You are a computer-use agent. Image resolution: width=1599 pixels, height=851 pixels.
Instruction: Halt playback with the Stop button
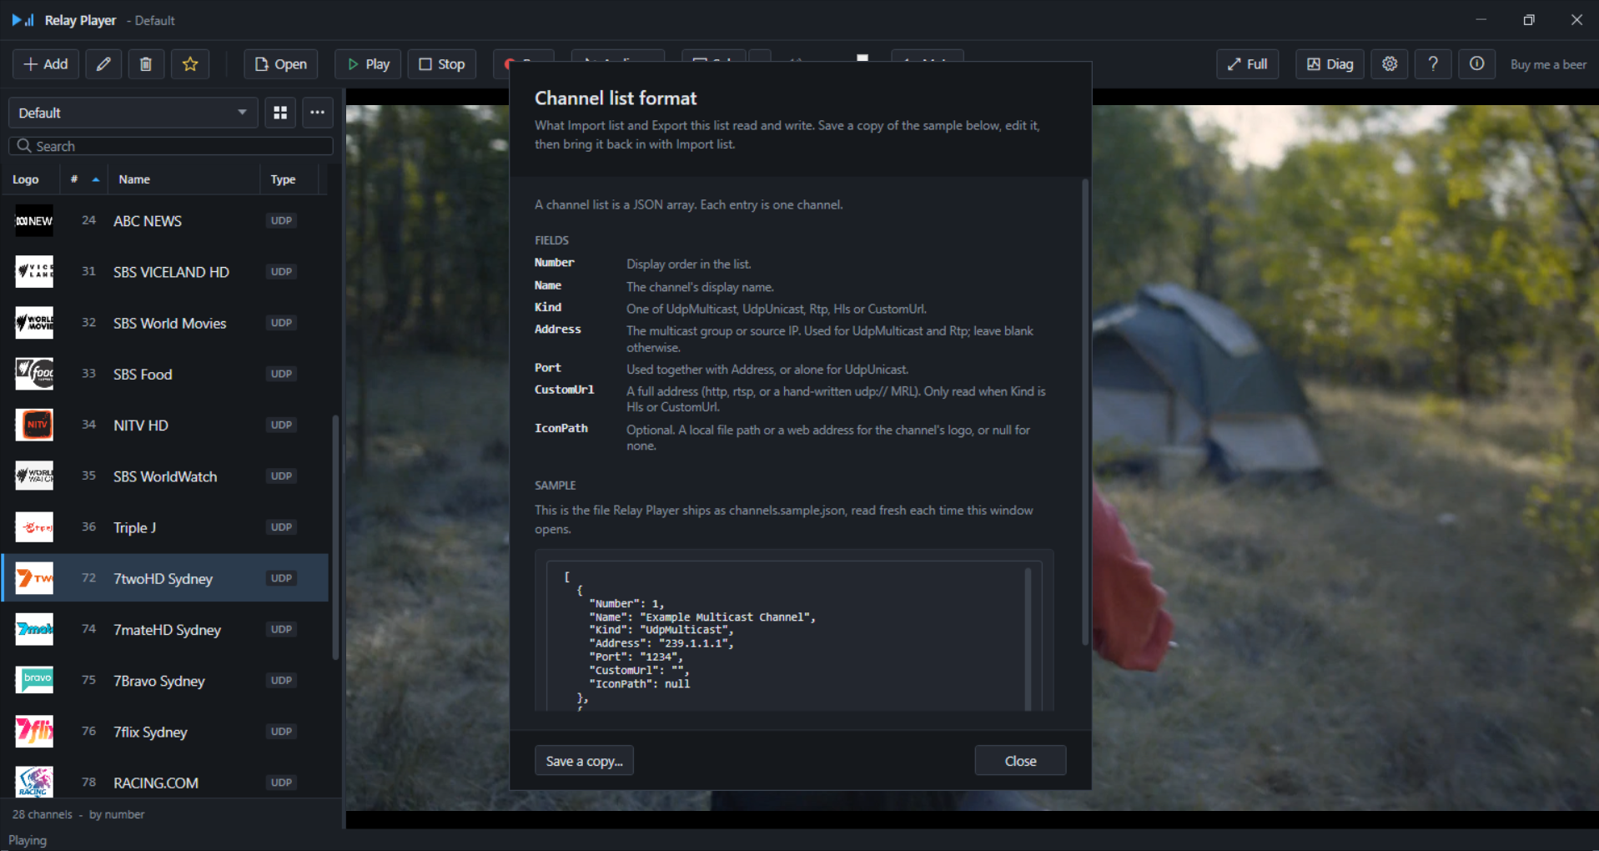442,64
